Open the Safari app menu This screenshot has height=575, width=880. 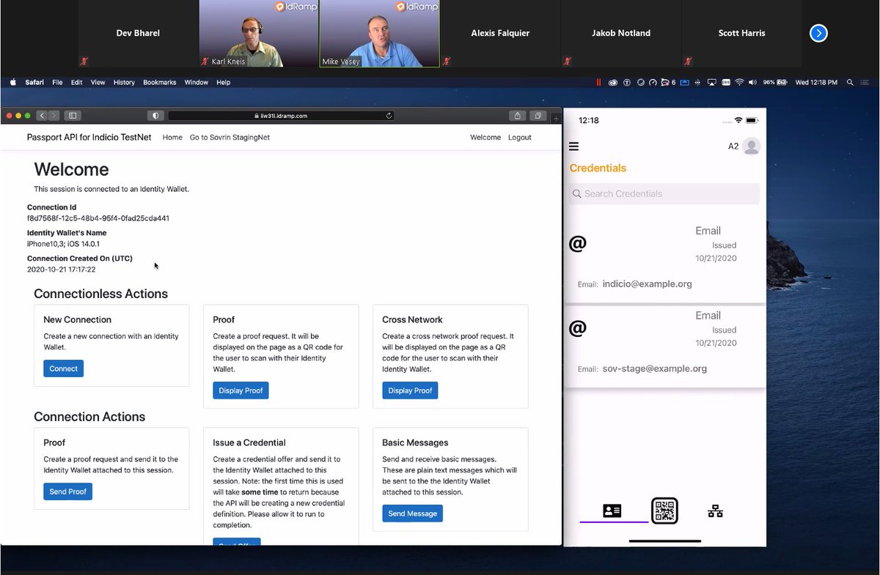34,82
